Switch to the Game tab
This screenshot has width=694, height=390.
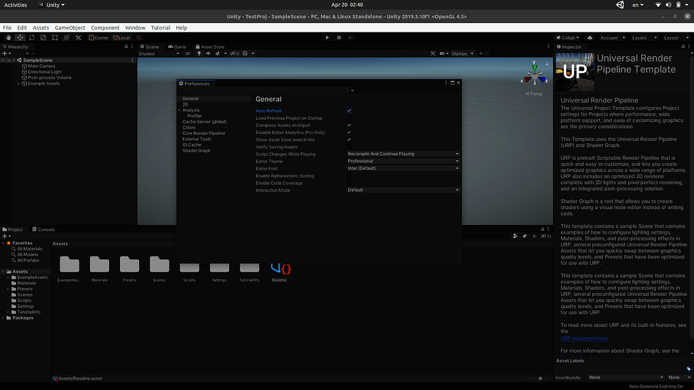point(176,46)
